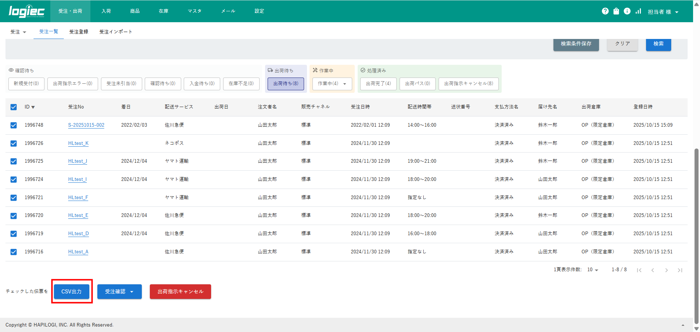Image resolution: width=700 pixels, height=332 pixels.
Task: Change rows per page from 10
Action: click(592, 270)
